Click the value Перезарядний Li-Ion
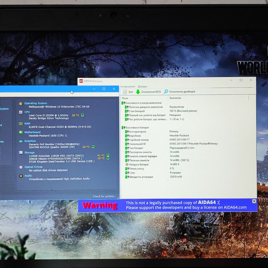This screenshot has height=268, width=268. (x=182, y=148)
